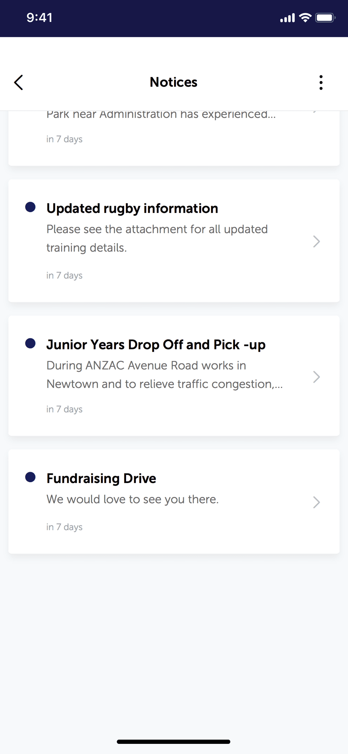Open the Updated rugby information notice title
Screen dimensions: 348x754
click(132, 208)
